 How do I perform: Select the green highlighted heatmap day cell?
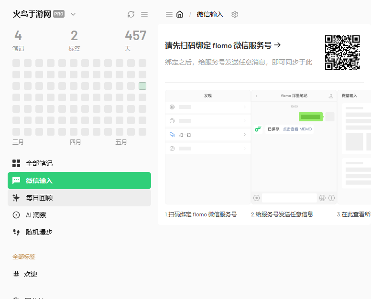click(x=142, y=86)
